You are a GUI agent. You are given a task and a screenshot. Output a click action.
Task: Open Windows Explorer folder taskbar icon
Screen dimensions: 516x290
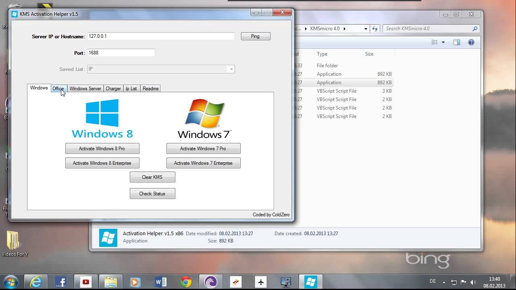click(111, 282)
